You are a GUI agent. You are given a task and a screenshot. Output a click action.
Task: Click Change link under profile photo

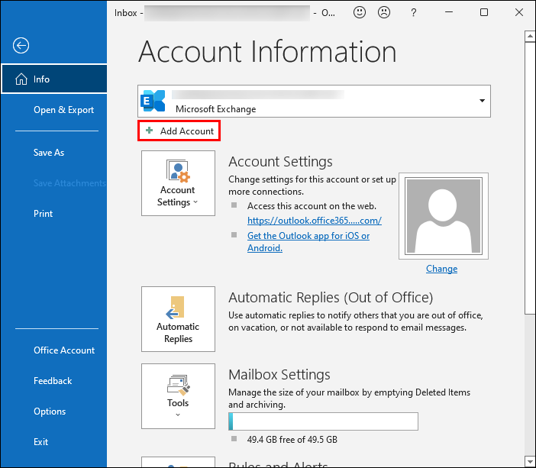(441, 269)
